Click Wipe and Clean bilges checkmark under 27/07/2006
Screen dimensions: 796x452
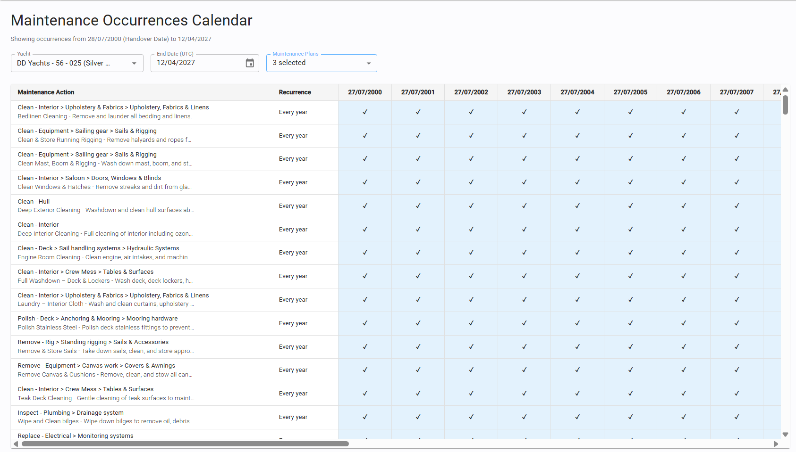click(x=684, y=417)
